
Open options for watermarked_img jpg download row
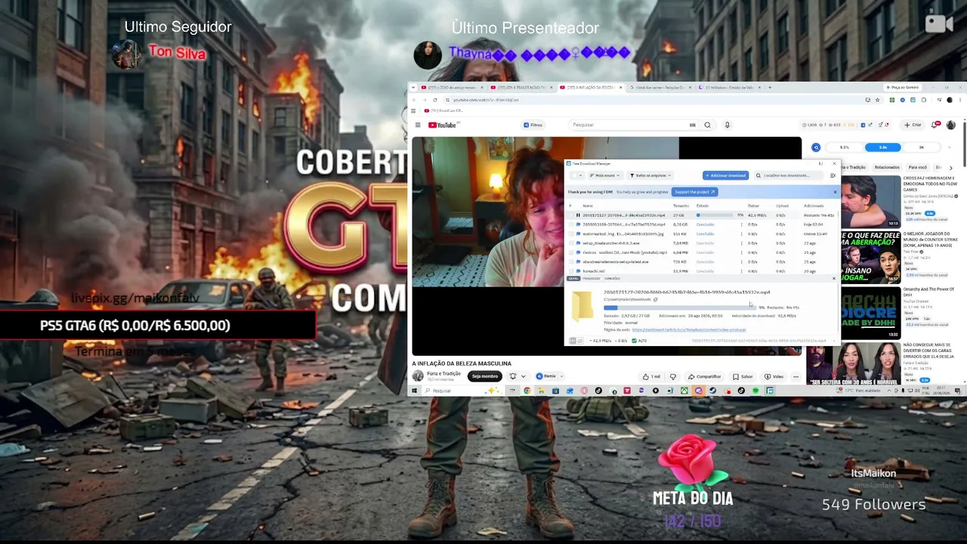click(x=741, y=234)
